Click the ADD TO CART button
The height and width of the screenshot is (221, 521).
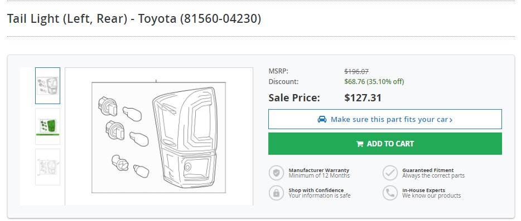[385, 144]
